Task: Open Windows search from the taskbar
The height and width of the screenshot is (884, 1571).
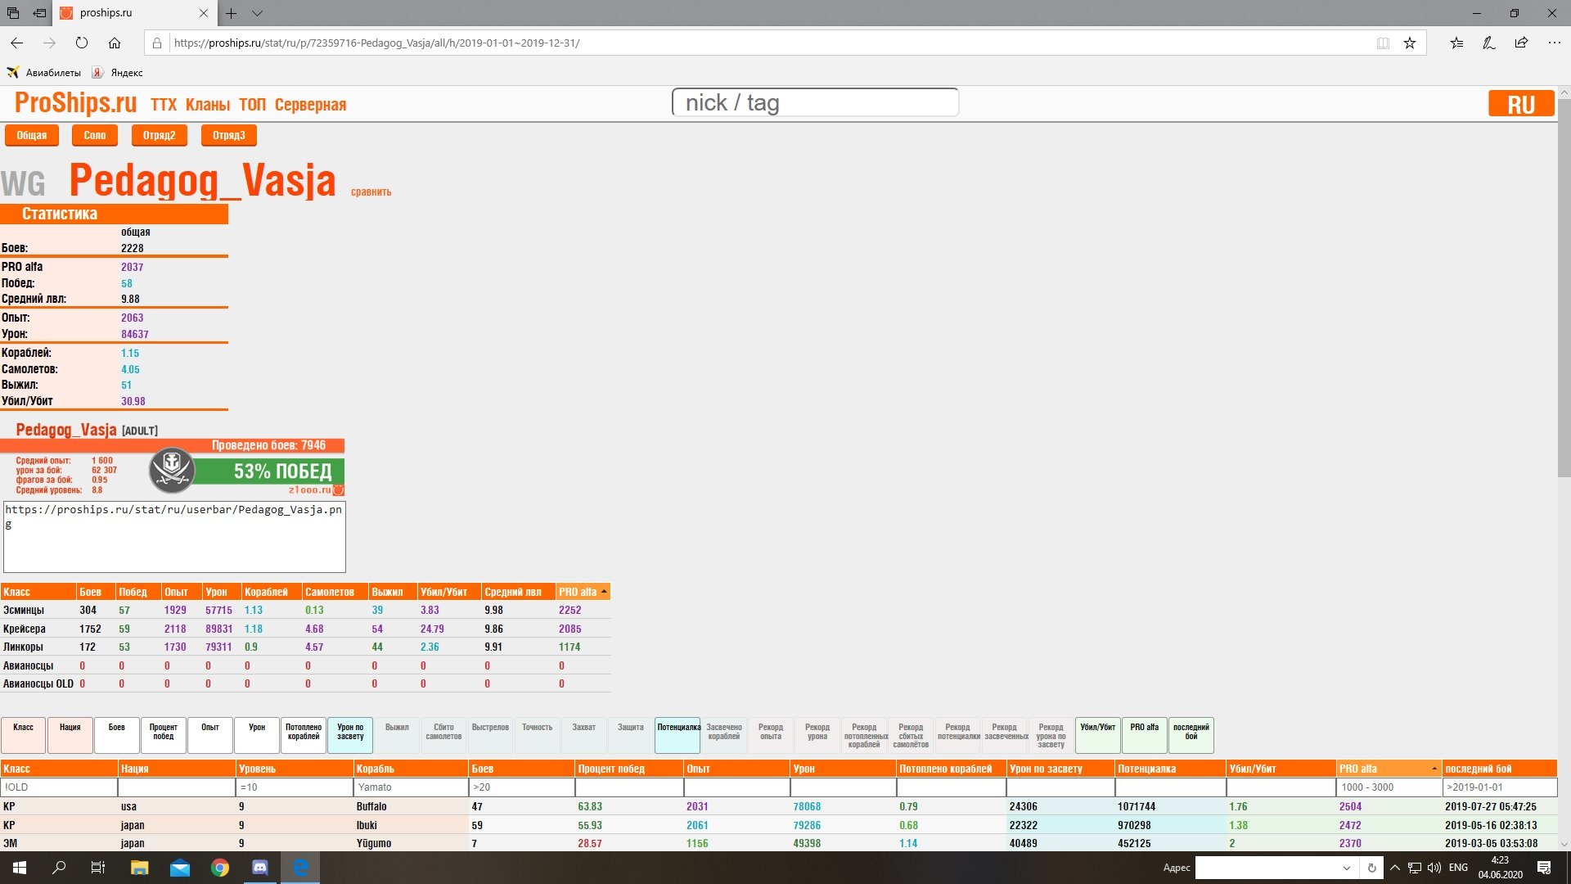Action: 59,868
